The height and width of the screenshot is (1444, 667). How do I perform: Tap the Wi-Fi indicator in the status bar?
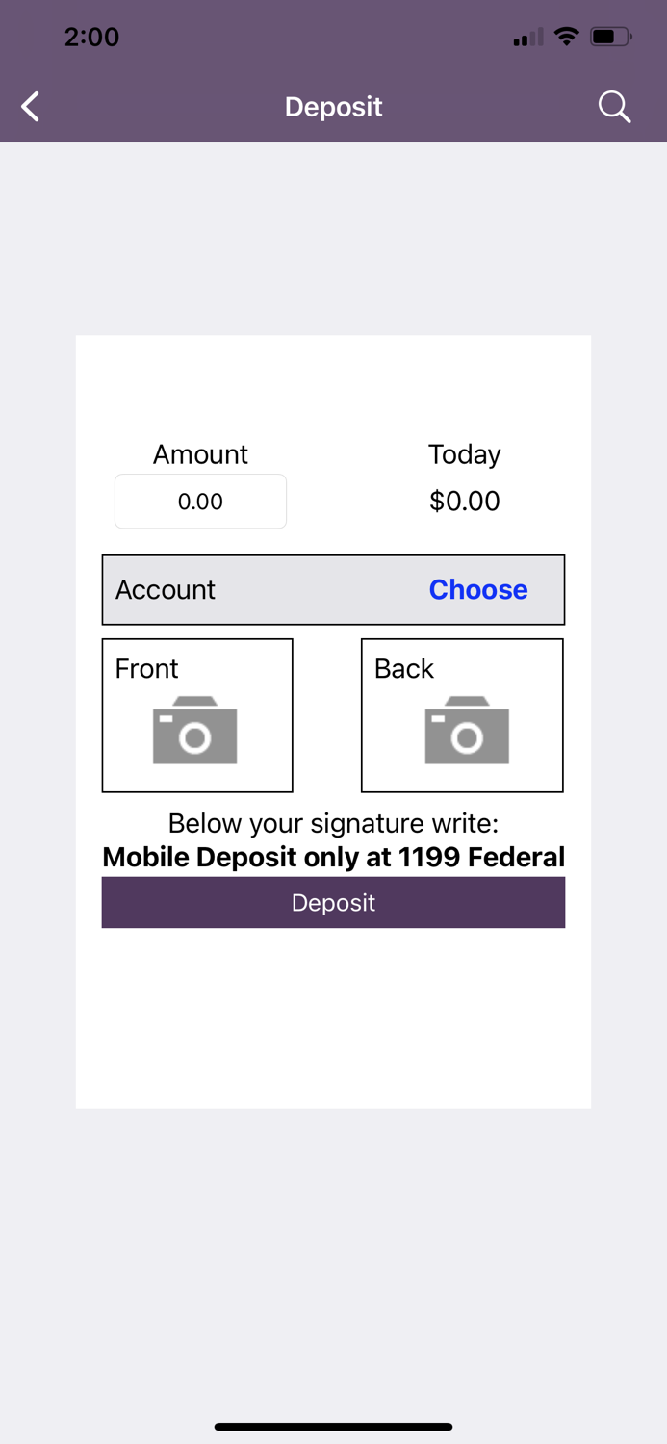566,37
